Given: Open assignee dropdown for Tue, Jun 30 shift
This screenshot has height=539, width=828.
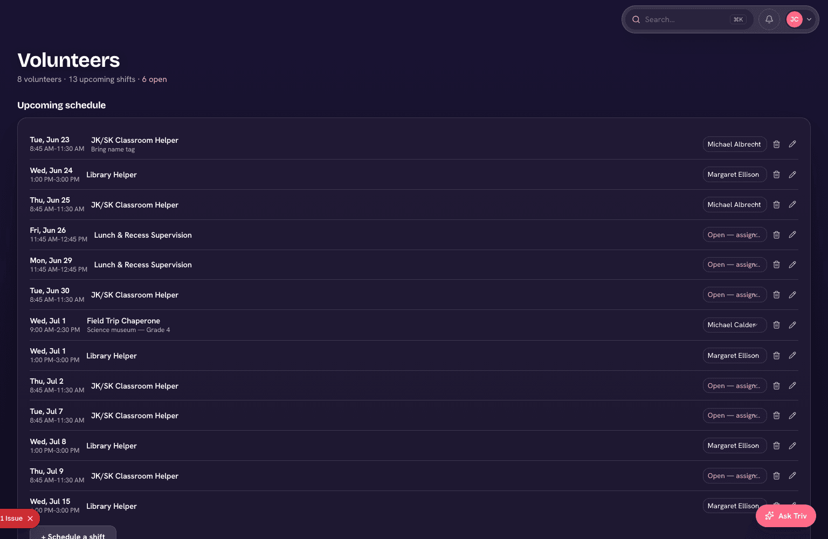Looking at the screenshot, I should tap(735, 295).
